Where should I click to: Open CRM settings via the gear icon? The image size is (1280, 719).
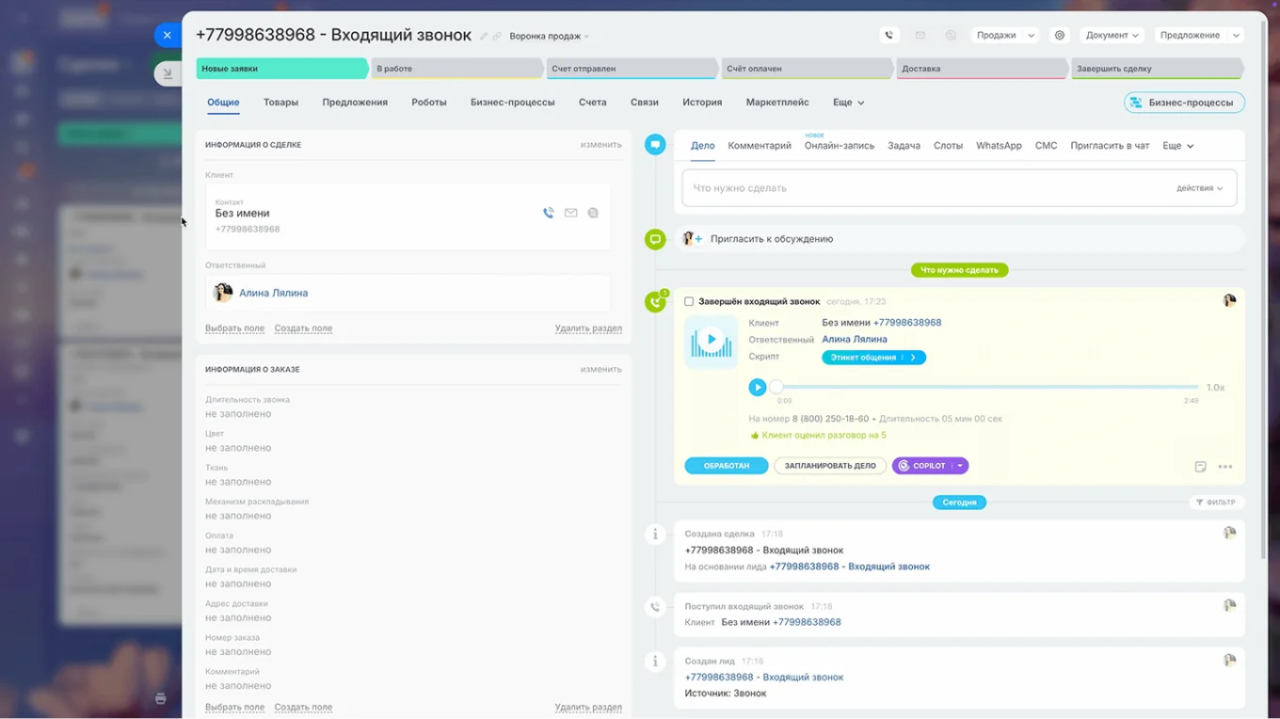click(x=1059, y=35)
